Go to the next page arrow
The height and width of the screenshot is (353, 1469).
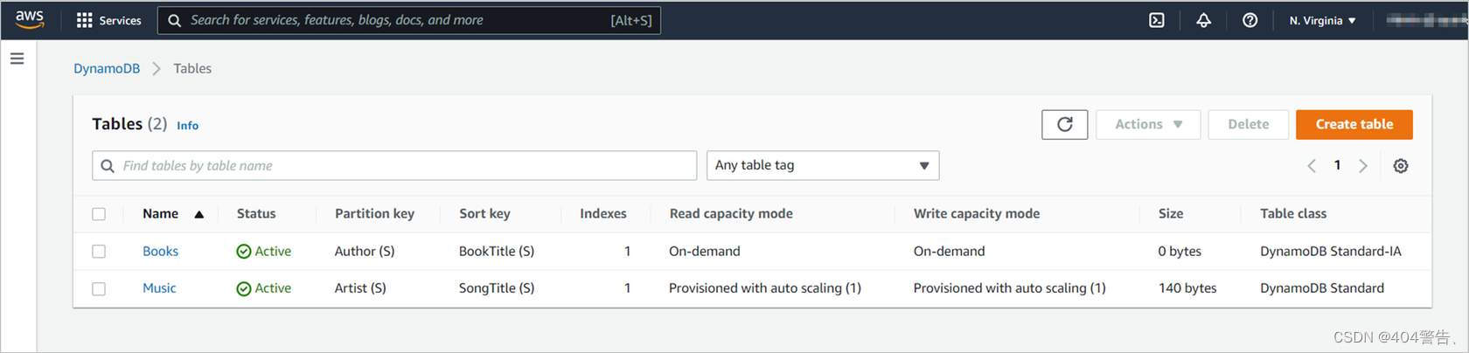click(x=1362, y=166)
